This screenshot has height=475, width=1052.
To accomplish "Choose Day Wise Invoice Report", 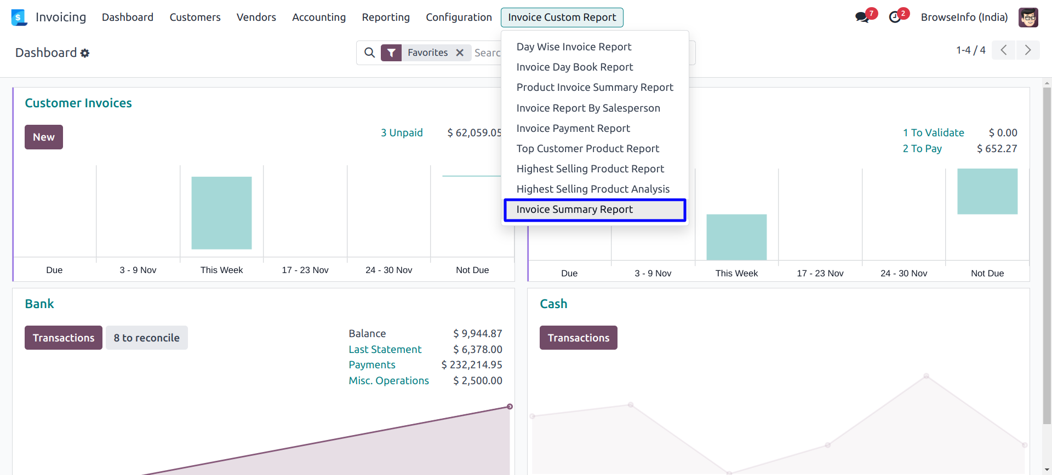I will pos(574,47).
